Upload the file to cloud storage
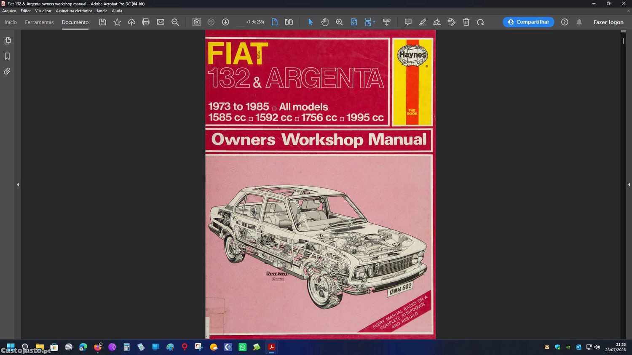The image size is (632, 355). [131, 22]
